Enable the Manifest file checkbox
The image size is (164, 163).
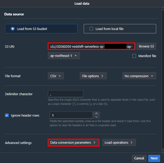pos(134,56)
